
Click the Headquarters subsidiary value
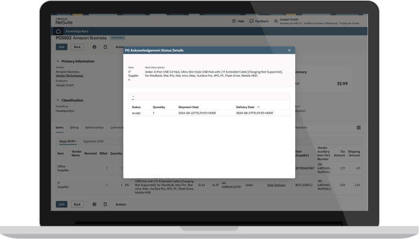[65, 111]
